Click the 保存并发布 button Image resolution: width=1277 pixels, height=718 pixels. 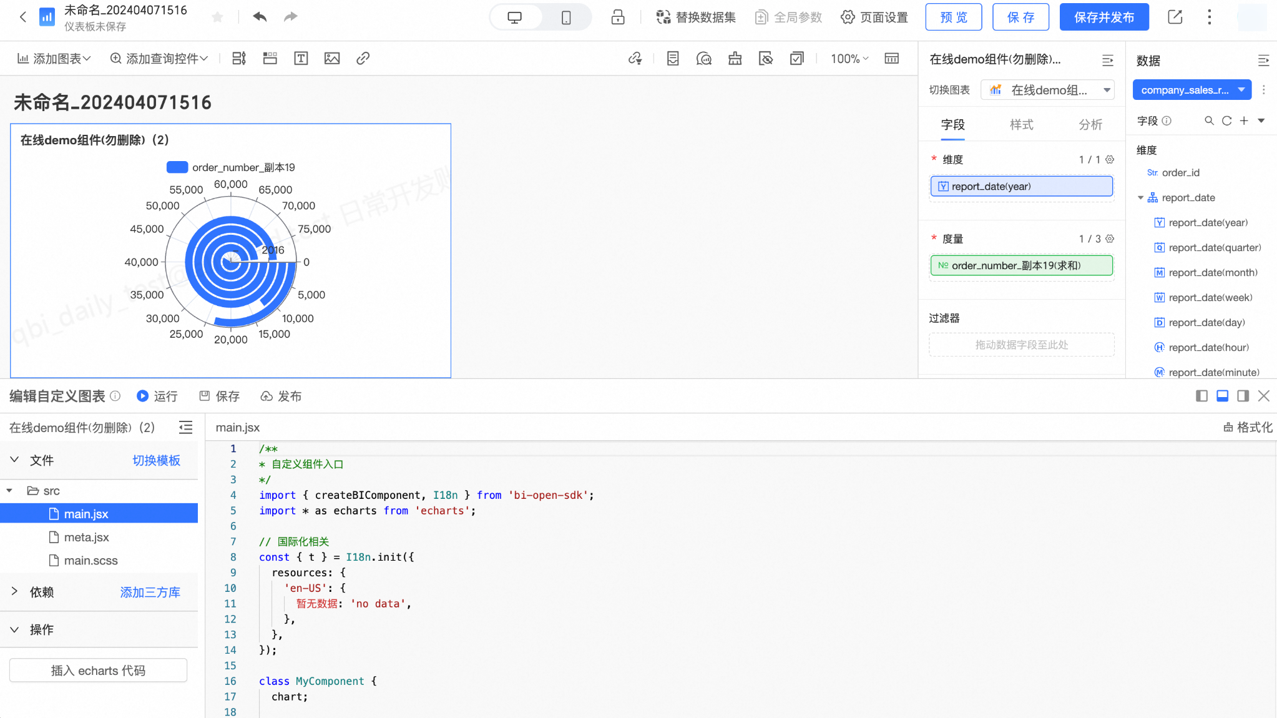pyautogui.click(x=1103, y=17)
